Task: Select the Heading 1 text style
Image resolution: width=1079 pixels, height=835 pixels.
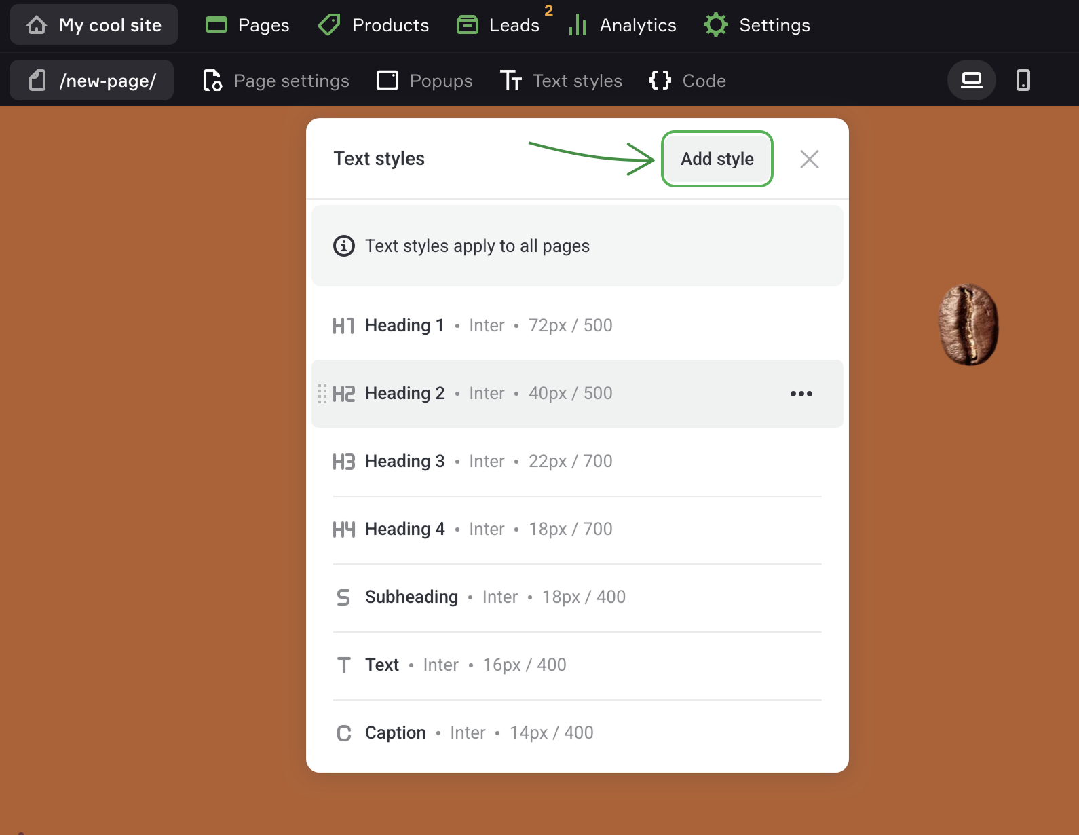Action: [x=404, y=326]
